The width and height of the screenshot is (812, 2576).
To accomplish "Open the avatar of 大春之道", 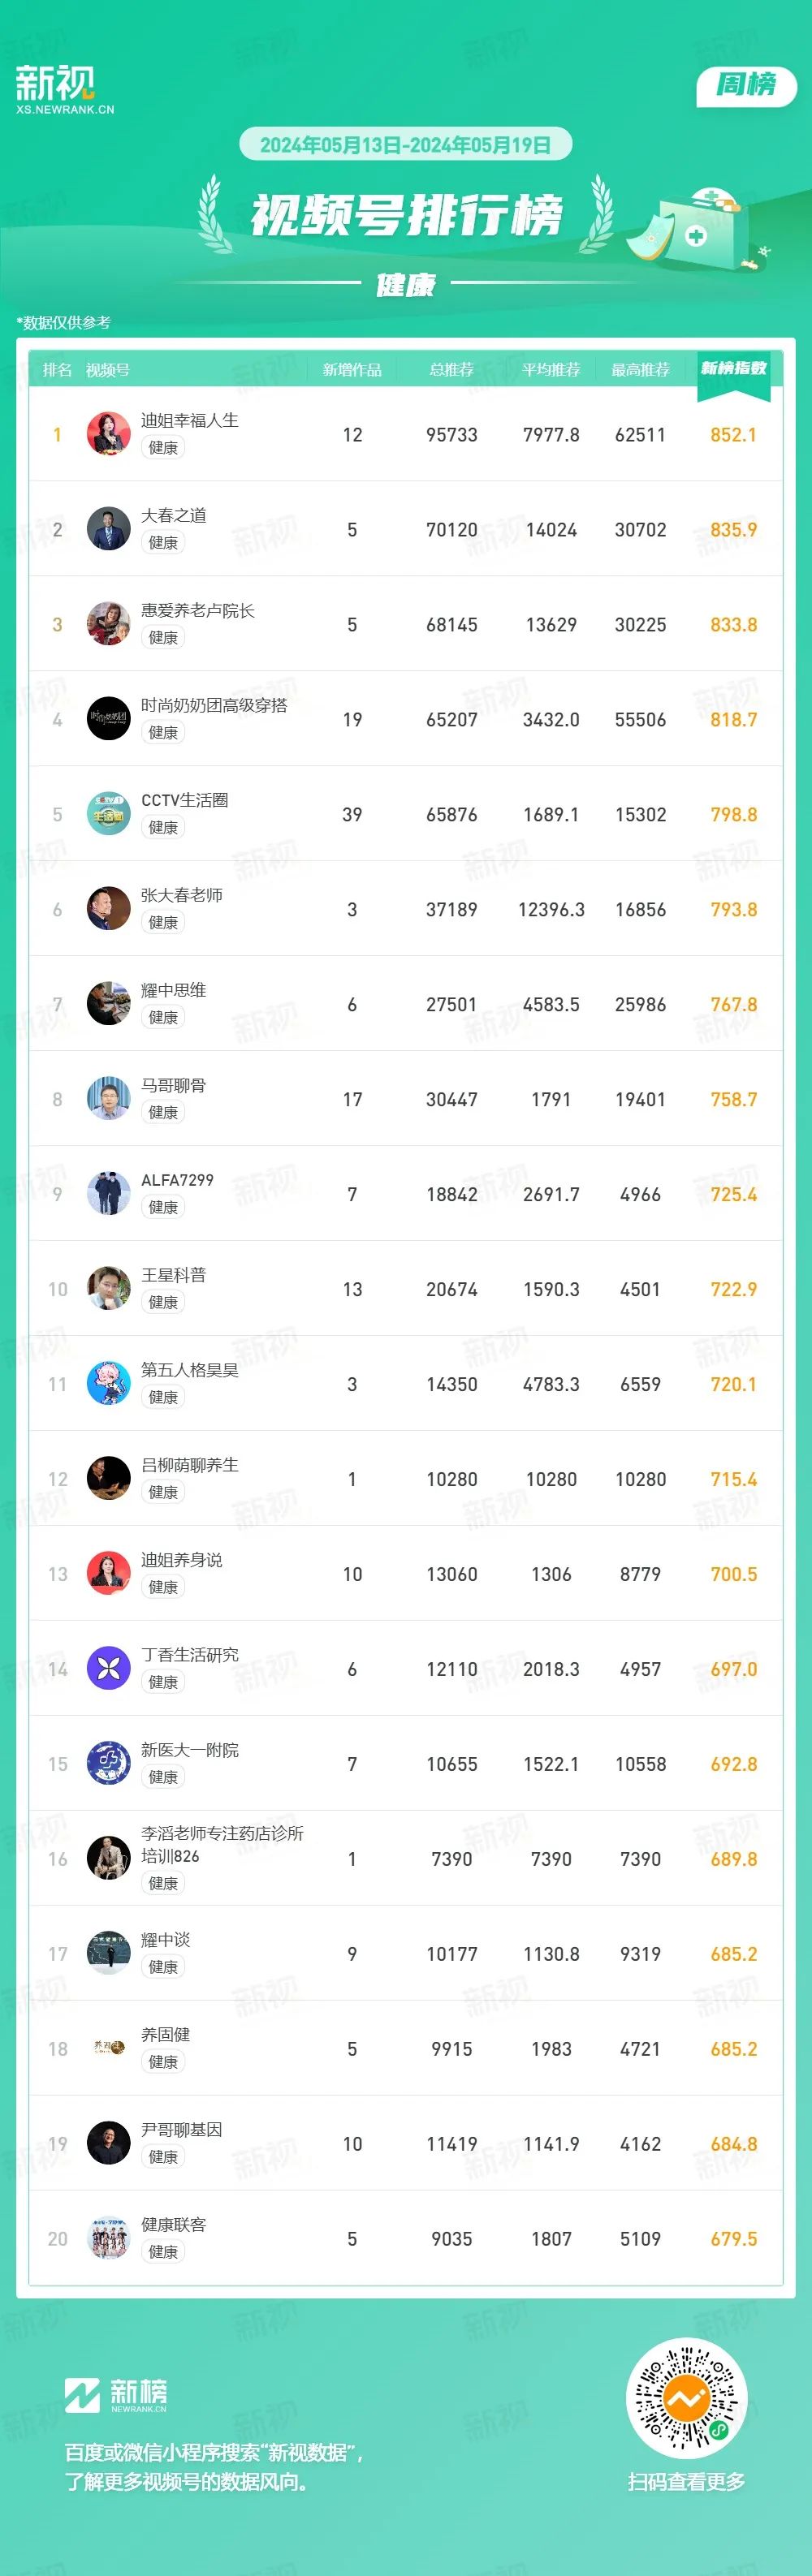I will pyautogui.click(x=109, y=529).
